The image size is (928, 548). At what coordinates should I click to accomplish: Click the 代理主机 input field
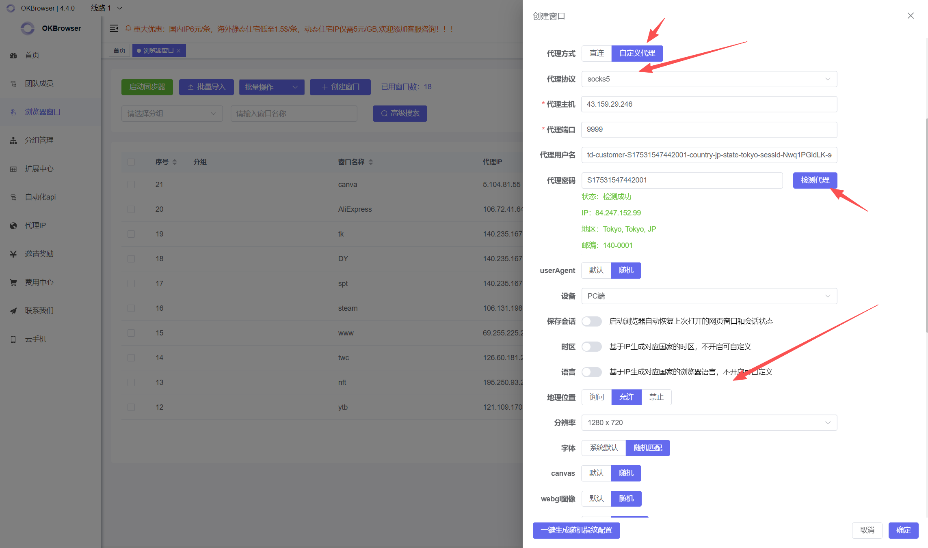pos(709,104)
